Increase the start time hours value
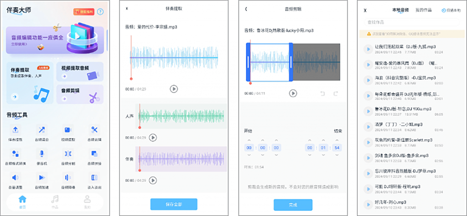Viewport: 467px width, 216px height. 249,140
